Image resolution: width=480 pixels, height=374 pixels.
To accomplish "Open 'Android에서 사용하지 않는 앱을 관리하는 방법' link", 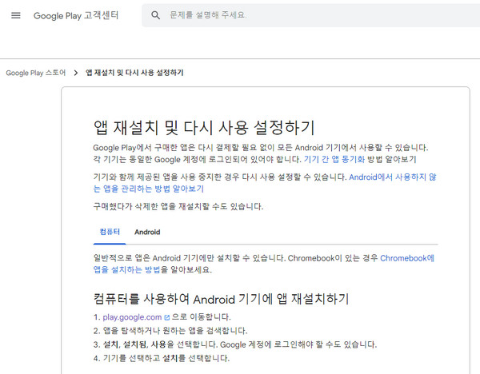I will tap(265, 183).
